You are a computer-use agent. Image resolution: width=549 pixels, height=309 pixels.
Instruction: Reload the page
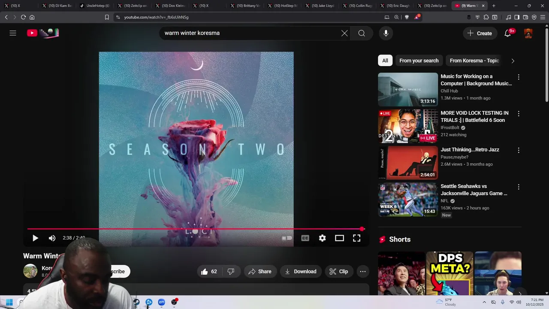23,17
